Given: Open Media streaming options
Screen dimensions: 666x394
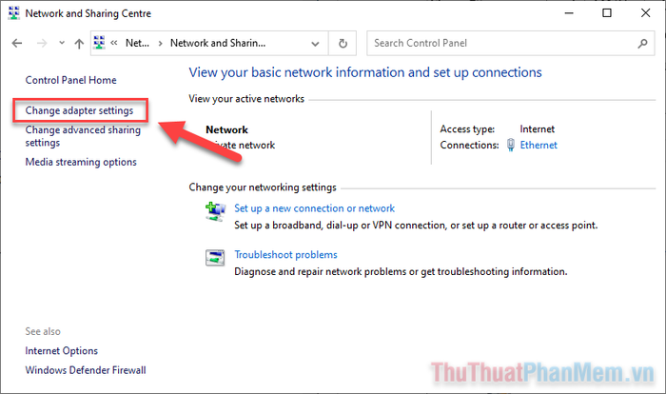Looking at the screenshot, I should pyautogui.click(x=81, y=162).
